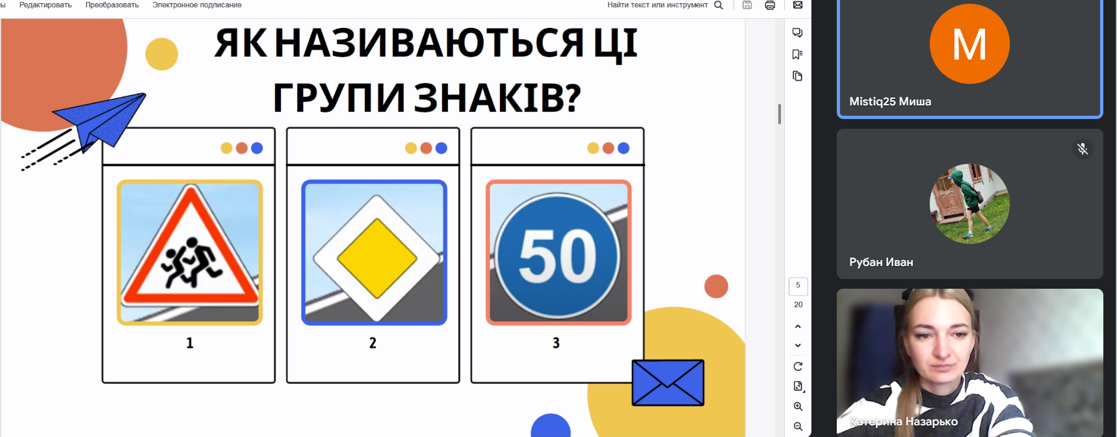Viewport: 1117px width, 437px height.
Task: Open the comments panel icon
Action: pos(798,33)
